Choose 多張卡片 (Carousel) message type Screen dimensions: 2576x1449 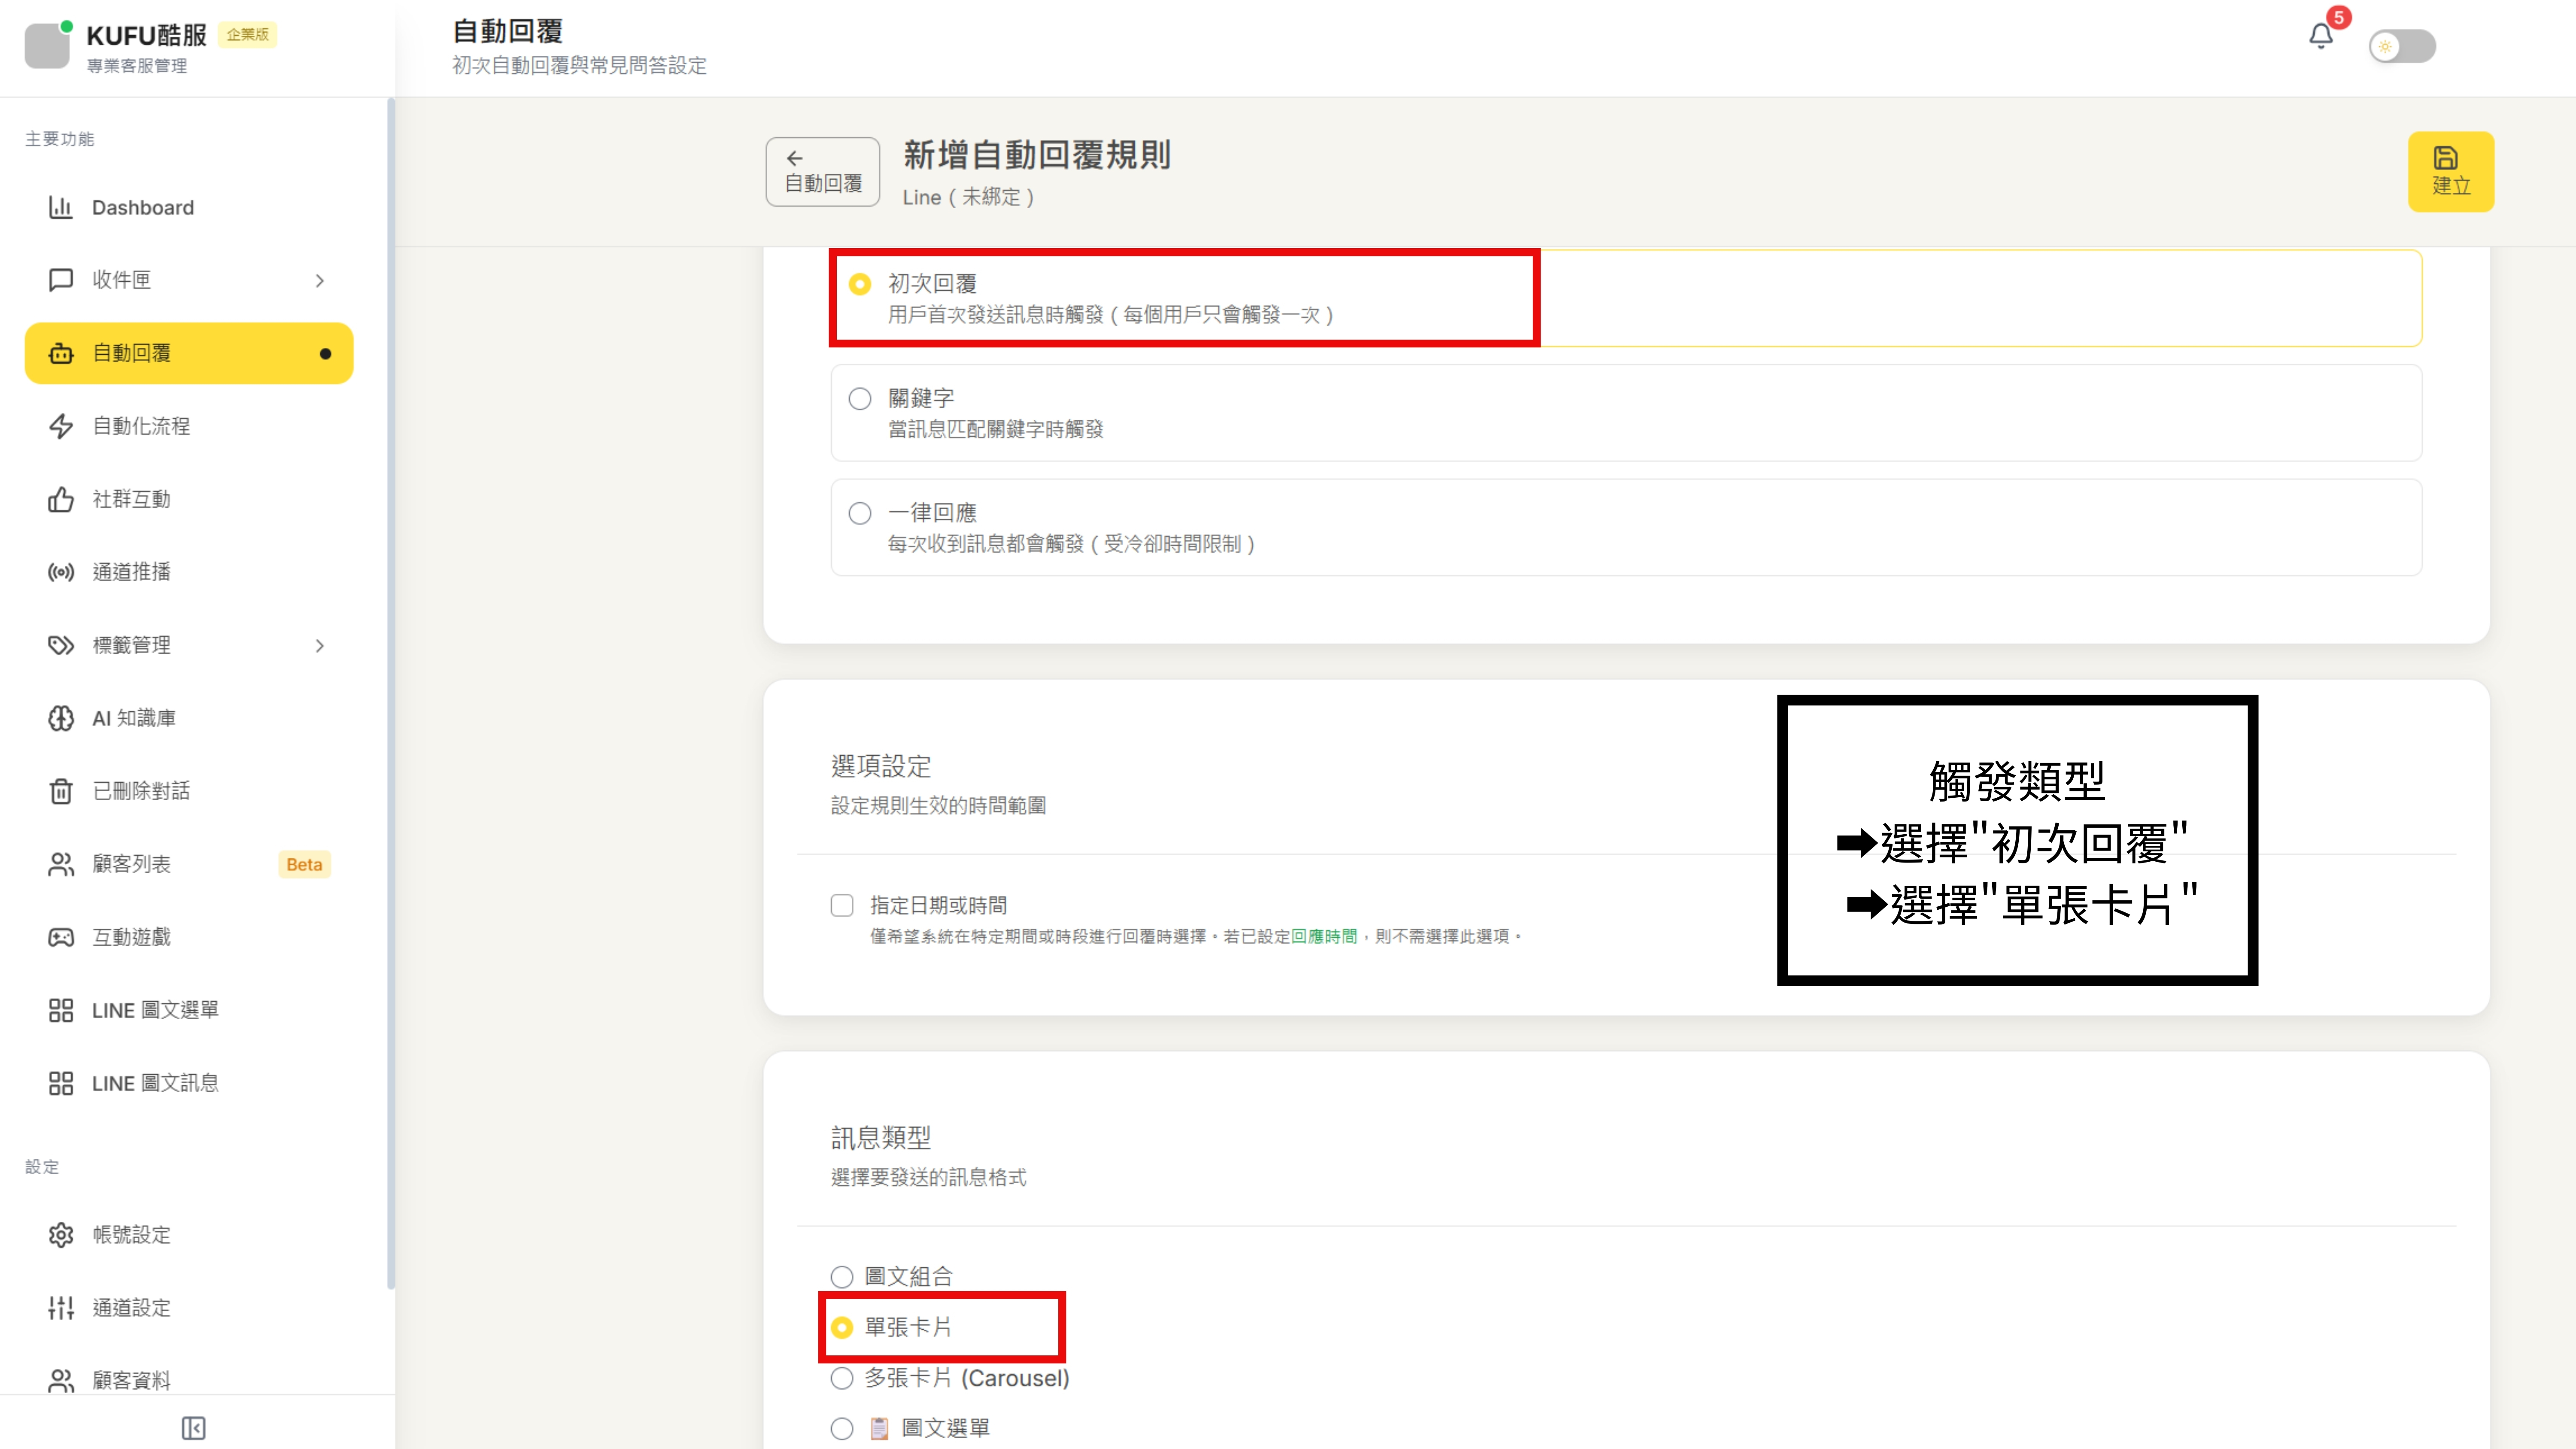842,1378
